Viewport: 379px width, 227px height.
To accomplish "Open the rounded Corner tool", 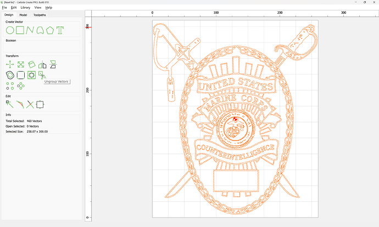I will pos(21,75).
